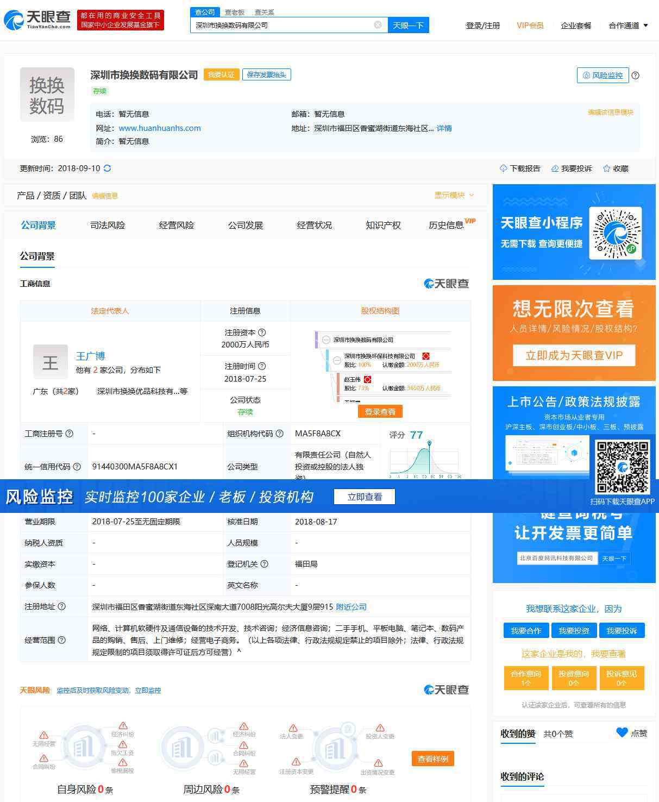
Task: Click the help icon next to 经营范围
Action: click(x=62, y=640)
